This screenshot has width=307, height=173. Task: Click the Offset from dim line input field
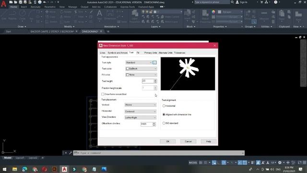146,124
